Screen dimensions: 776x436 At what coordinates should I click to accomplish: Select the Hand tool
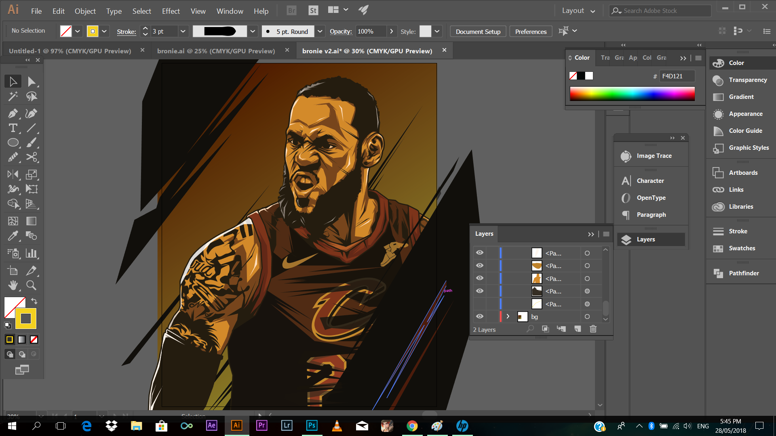[13, 285]
